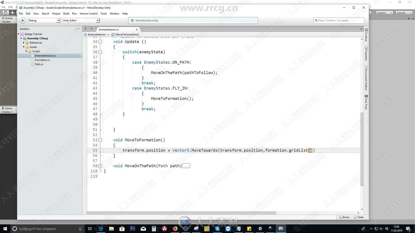Image resolution: width=415 pixels, height=233 pixels.
Task: Open the document tabs list dropdown
Action: (x=361, y=29)
